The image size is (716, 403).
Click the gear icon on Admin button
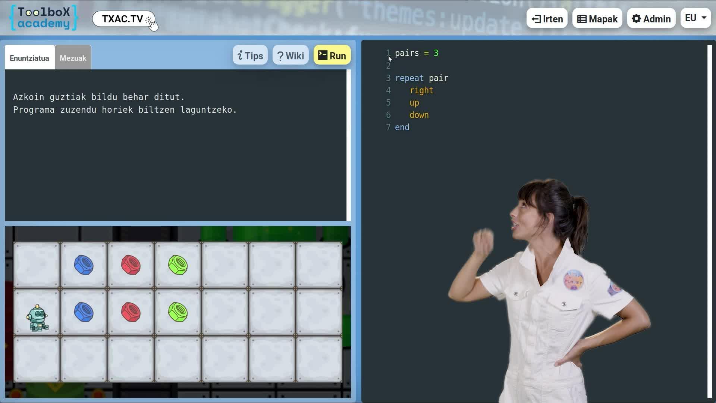coord(636,19)
